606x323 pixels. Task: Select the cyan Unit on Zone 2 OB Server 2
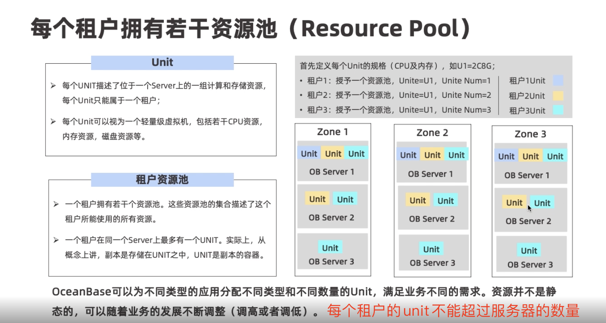(445, 200)
